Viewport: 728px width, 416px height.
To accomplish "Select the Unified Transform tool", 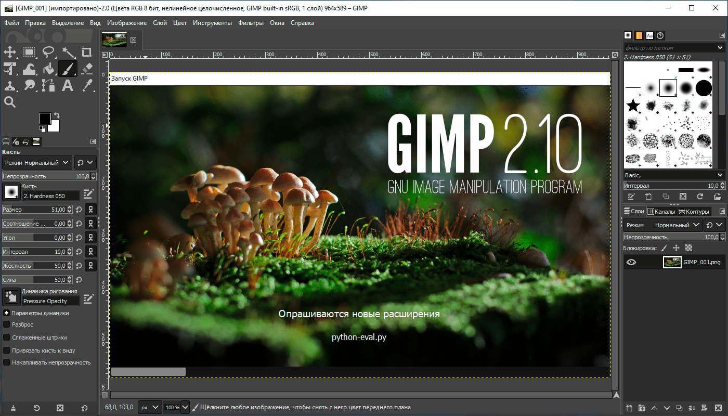I will [x=10, y=69].
